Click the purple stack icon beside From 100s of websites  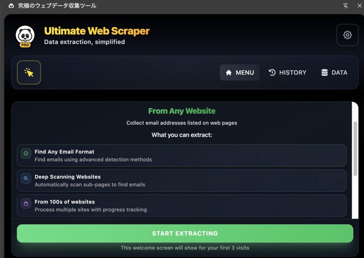click(x=26, y=203)
